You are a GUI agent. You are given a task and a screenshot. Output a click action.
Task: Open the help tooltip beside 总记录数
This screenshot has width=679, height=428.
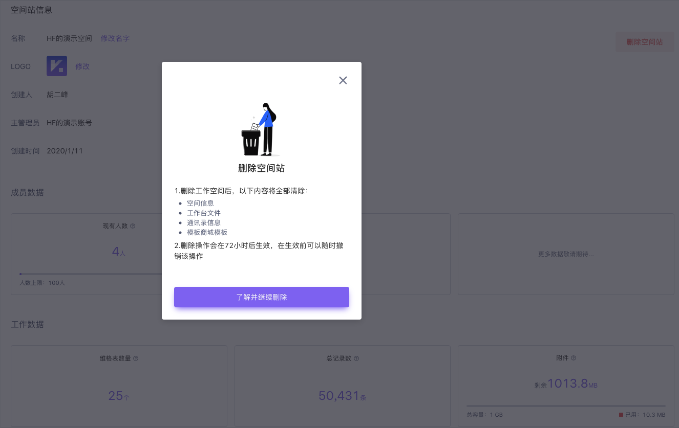tap(356, 358)
